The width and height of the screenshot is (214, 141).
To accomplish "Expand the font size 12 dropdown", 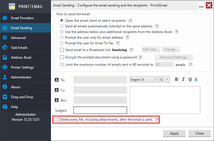I will [x=164, y=80].
